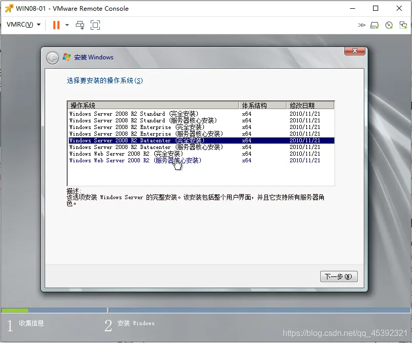Expand the power options dropdown arrow
The width and height of the screenshot is (412, 343).
67,25
